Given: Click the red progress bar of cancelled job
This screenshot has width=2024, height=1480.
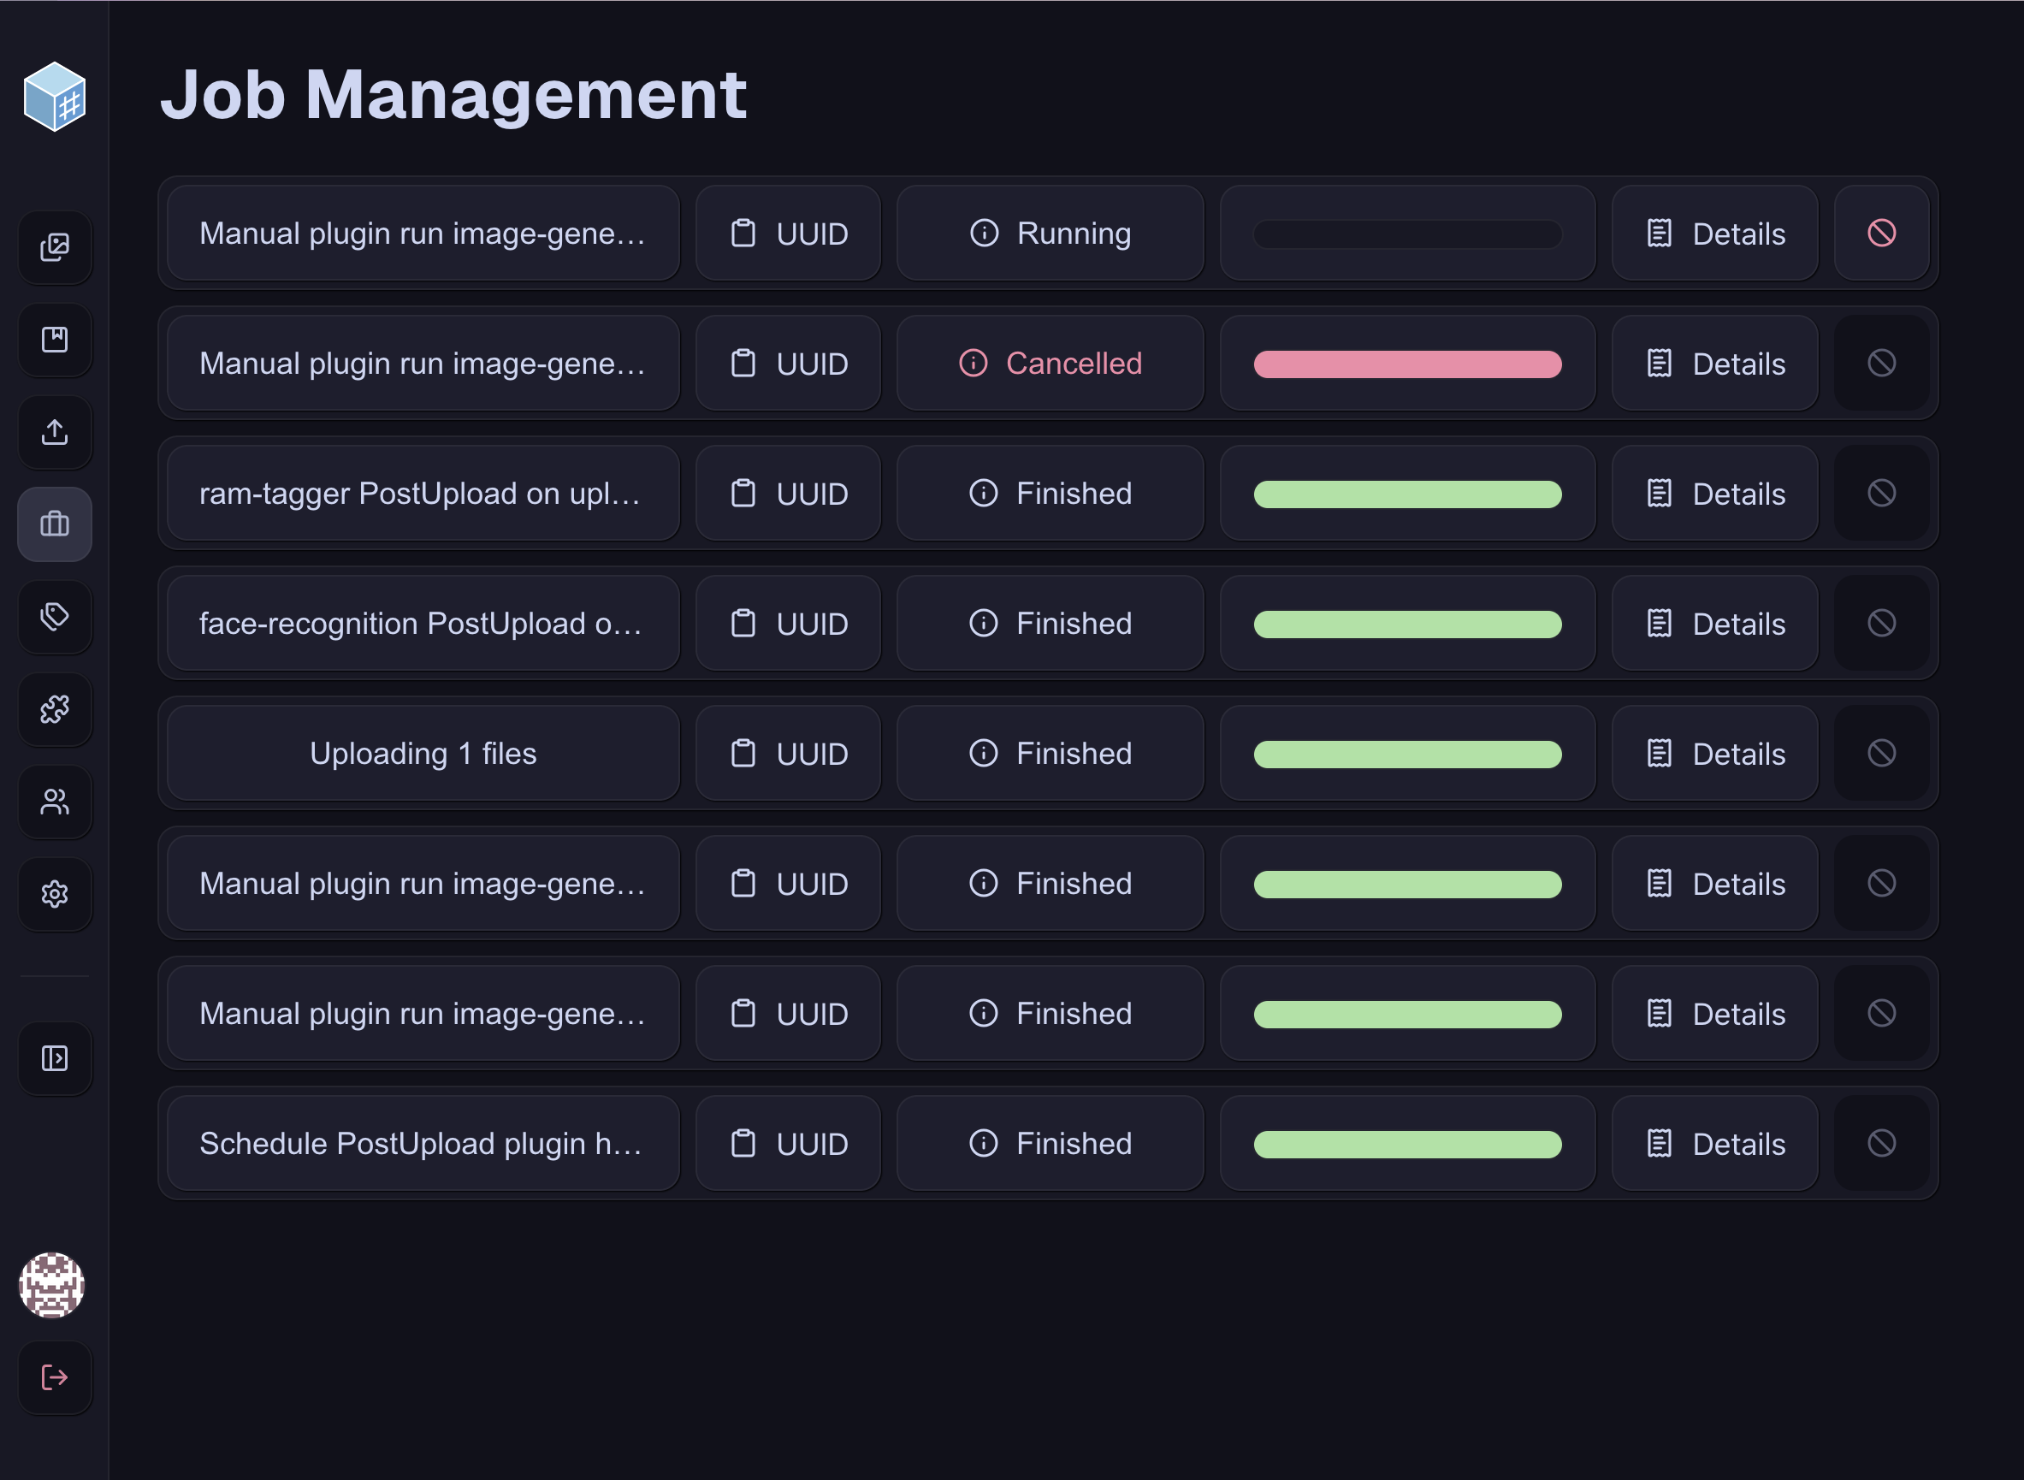Looking at the screenshot, I should [x=1407, y=364].
